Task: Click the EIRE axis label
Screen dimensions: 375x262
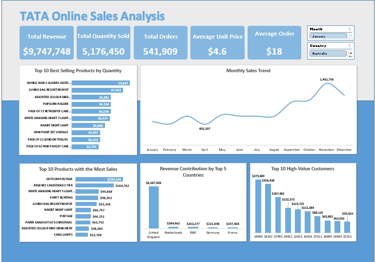Action: tap(193, 233)
